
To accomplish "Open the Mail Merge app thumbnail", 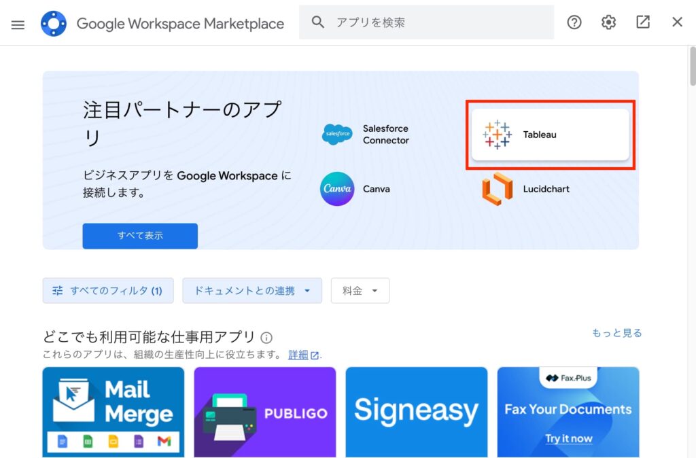I will click(114, 412).
